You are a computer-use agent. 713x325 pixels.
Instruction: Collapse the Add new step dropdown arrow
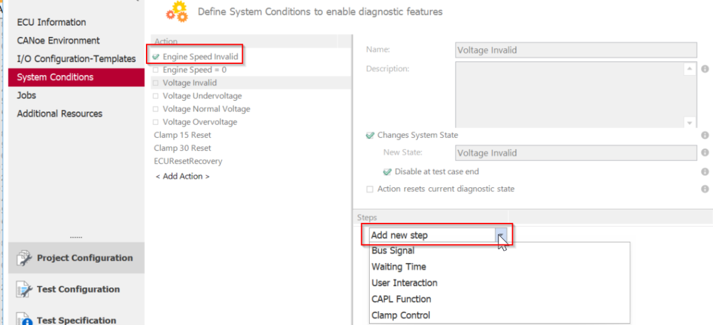click(x=502, y=235)
